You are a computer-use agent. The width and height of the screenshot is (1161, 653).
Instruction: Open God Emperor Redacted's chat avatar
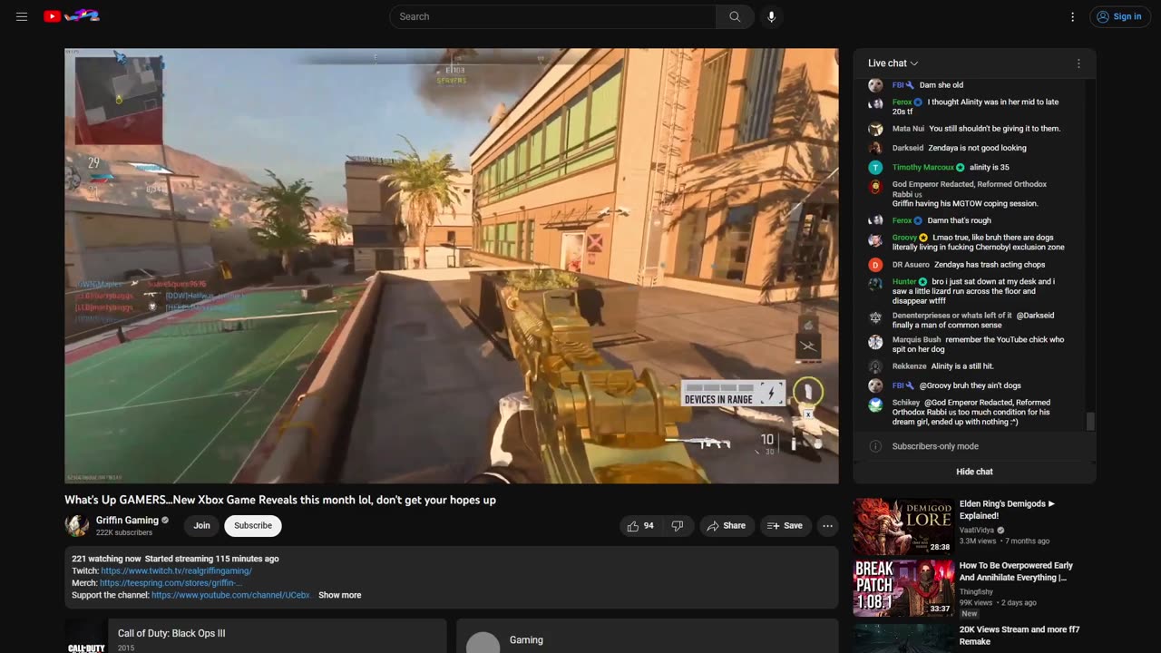pyautogui.click(x=875, y=187)
